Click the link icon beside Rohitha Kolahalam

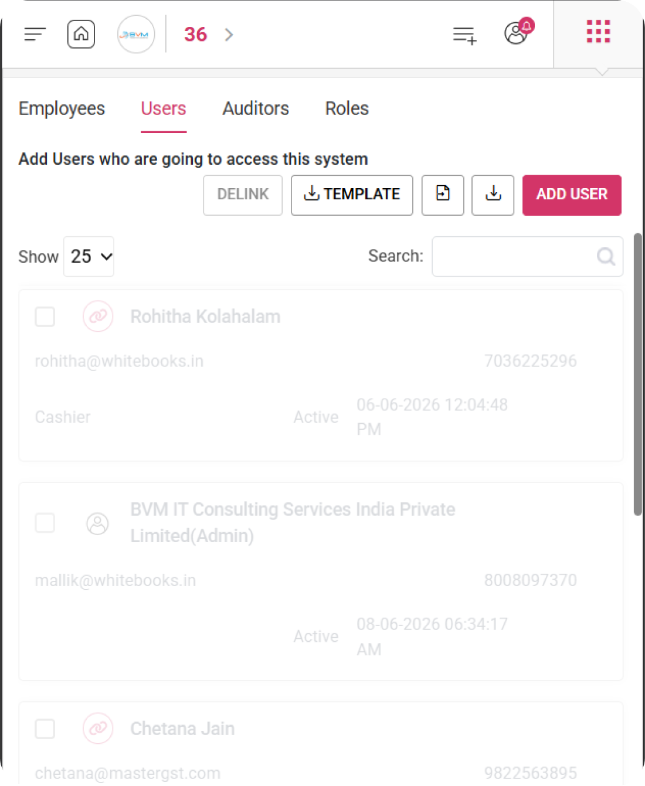point(98,317)
